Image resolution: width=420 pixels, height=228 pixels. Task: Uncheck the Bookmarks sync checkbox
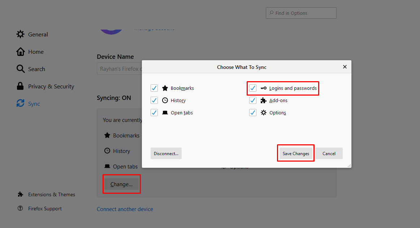pyautogui.click(x=154, y=88)
